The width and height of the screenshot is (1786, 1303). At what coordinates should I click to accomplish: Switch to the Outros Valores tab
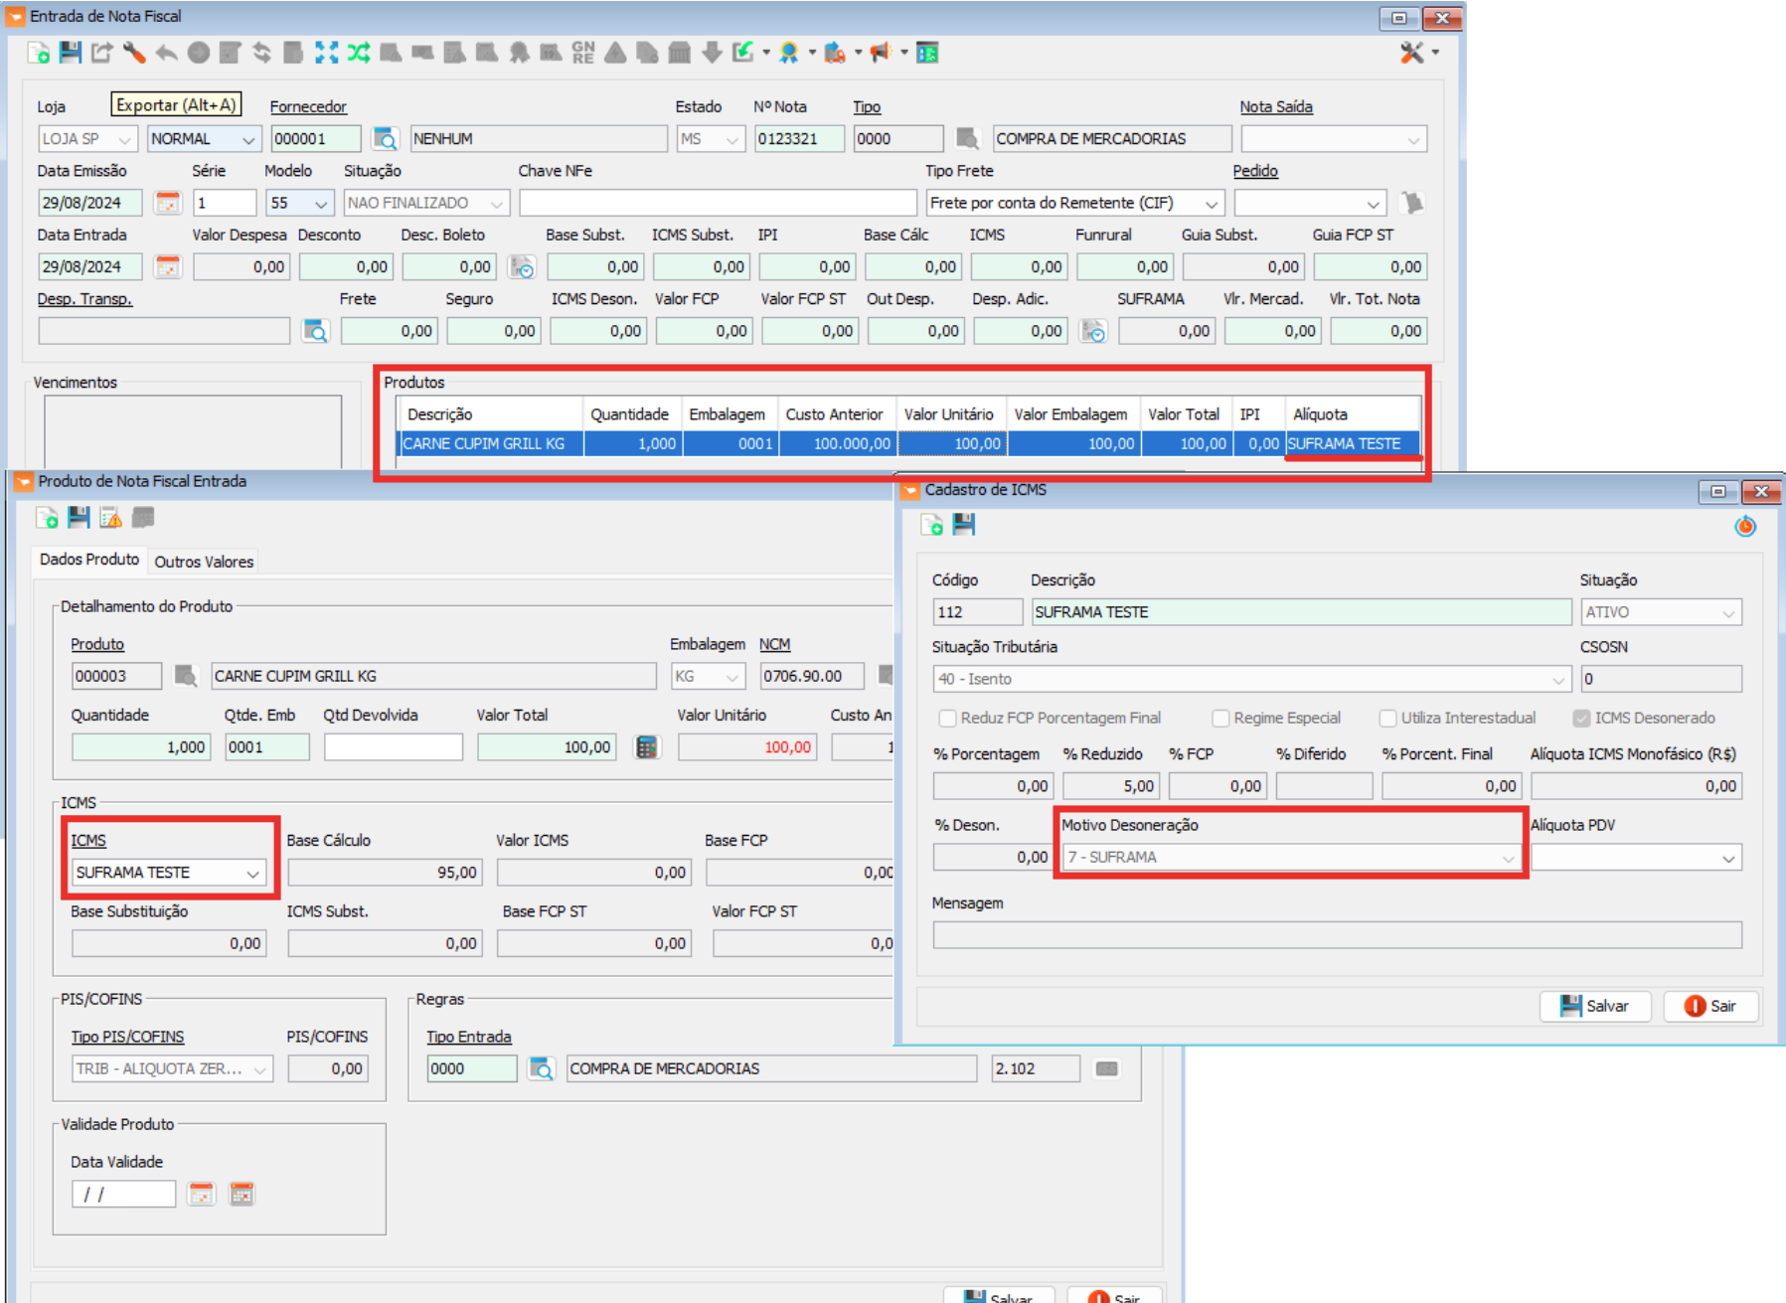(x=204, y=562)
